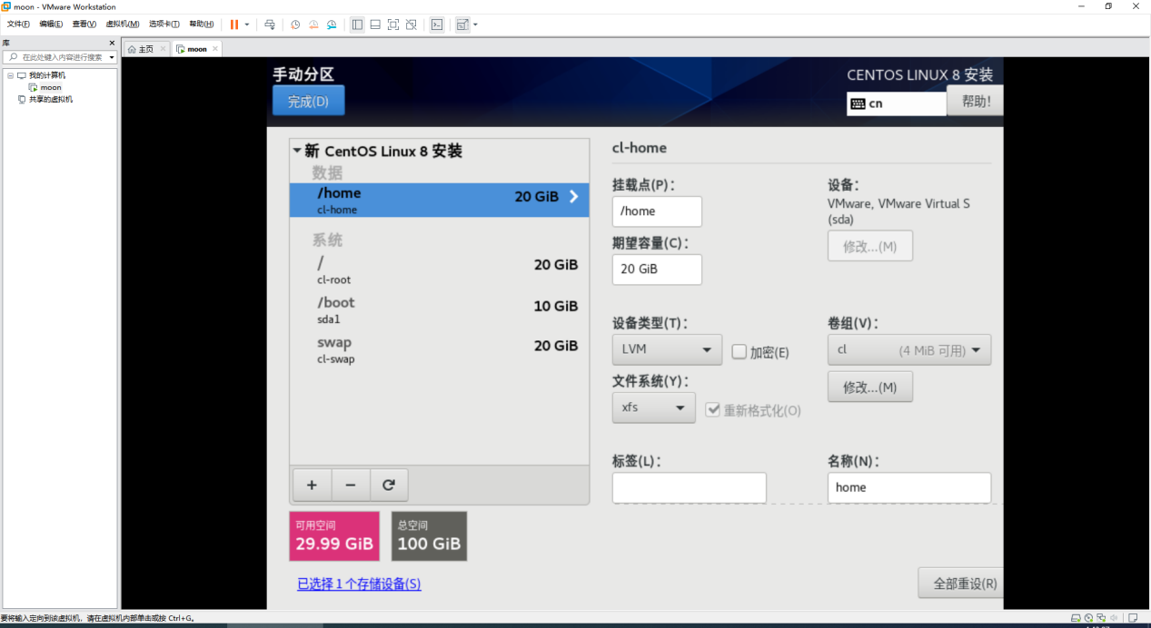This screenshot has width=1151, height=628.
Task: Click the 帮助! button
Action: 975,101
